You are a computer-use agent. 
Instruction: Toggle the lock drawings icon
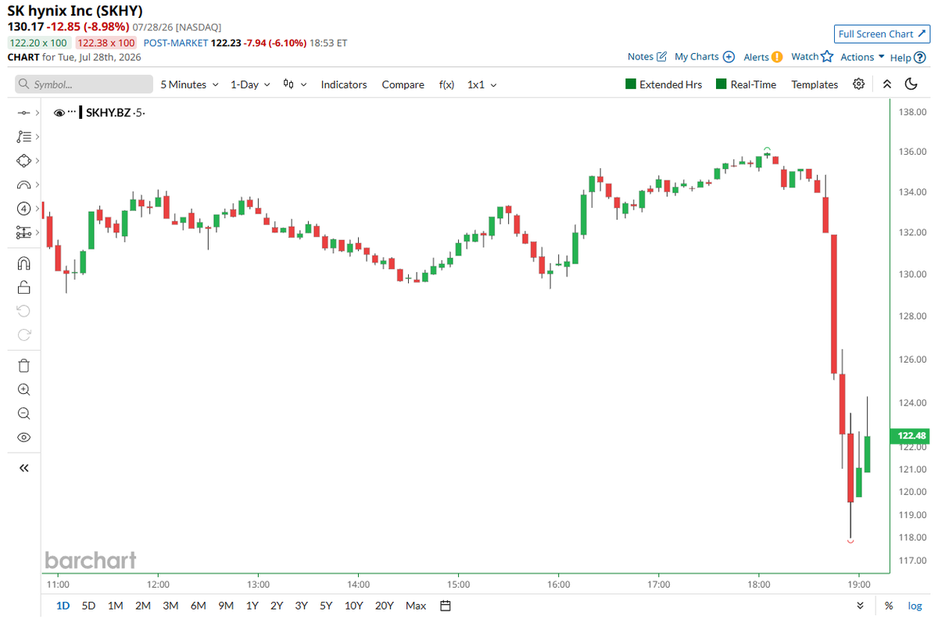[23, 287]
